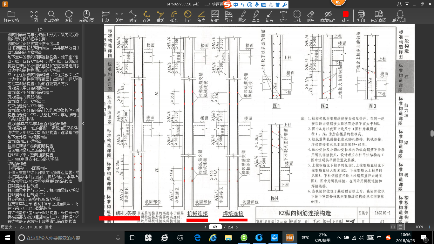Open outline entry 芯柱XZ配筋构造、矩形箍筋复合方式

38,84
